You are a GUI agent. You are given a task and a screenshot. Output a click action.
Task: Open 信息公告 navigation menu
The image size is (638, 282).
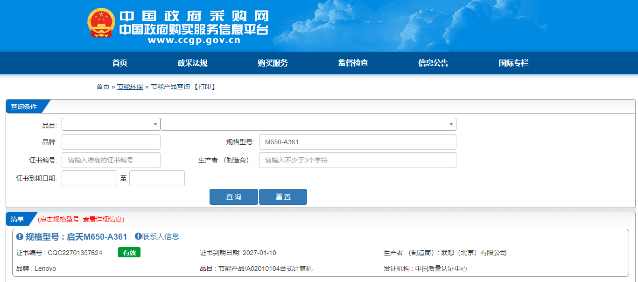pyautogui.click(x=433, y=63)
